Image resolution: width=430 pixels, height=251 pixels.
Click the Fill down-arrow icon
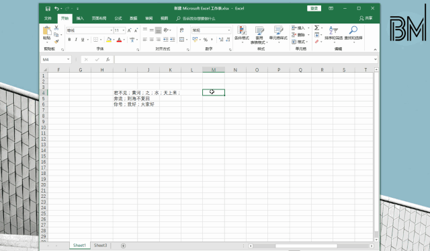(316, 34)
